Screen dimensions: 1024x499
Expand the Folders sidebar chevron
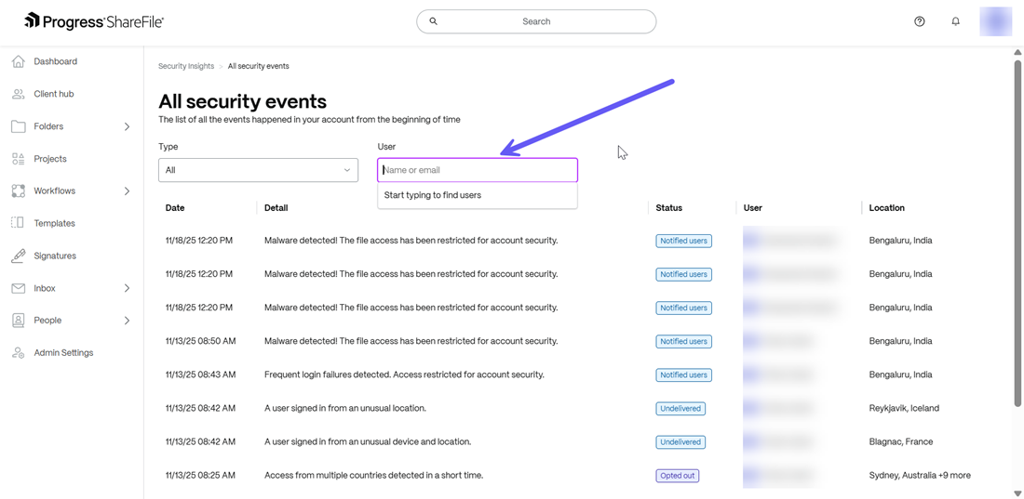coord(127,126)
